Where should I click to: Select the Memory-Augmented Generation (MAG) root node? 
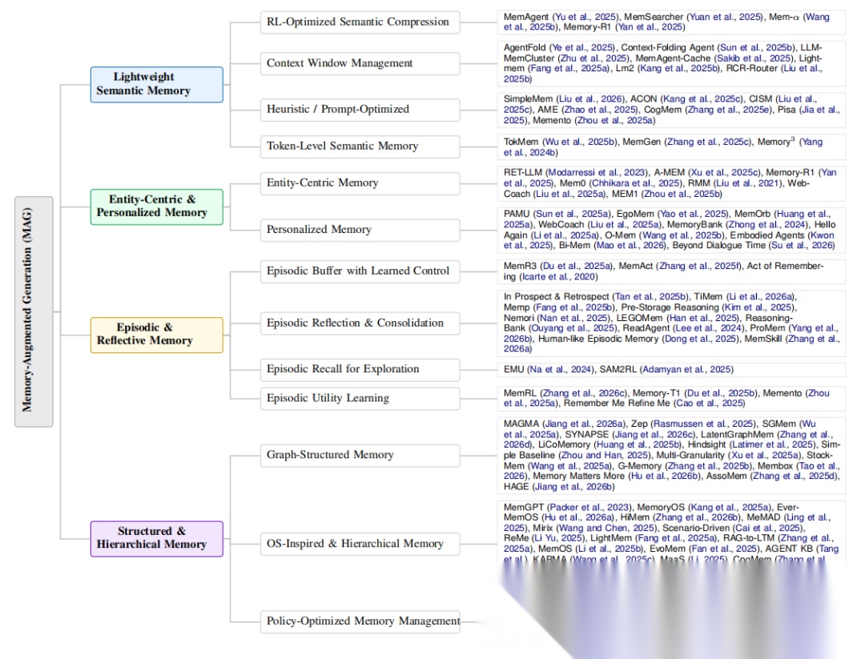click(34, 311)
